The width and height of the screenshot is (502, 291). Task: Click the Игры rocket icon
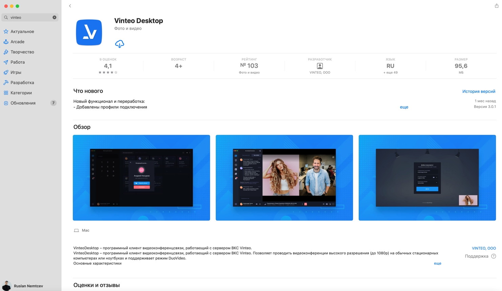pyautogui.click(x=6, y=72)
